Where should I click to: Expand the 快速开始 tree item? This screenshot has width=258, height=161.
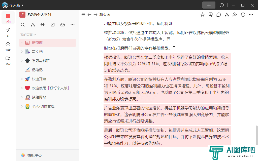(22, 79)
